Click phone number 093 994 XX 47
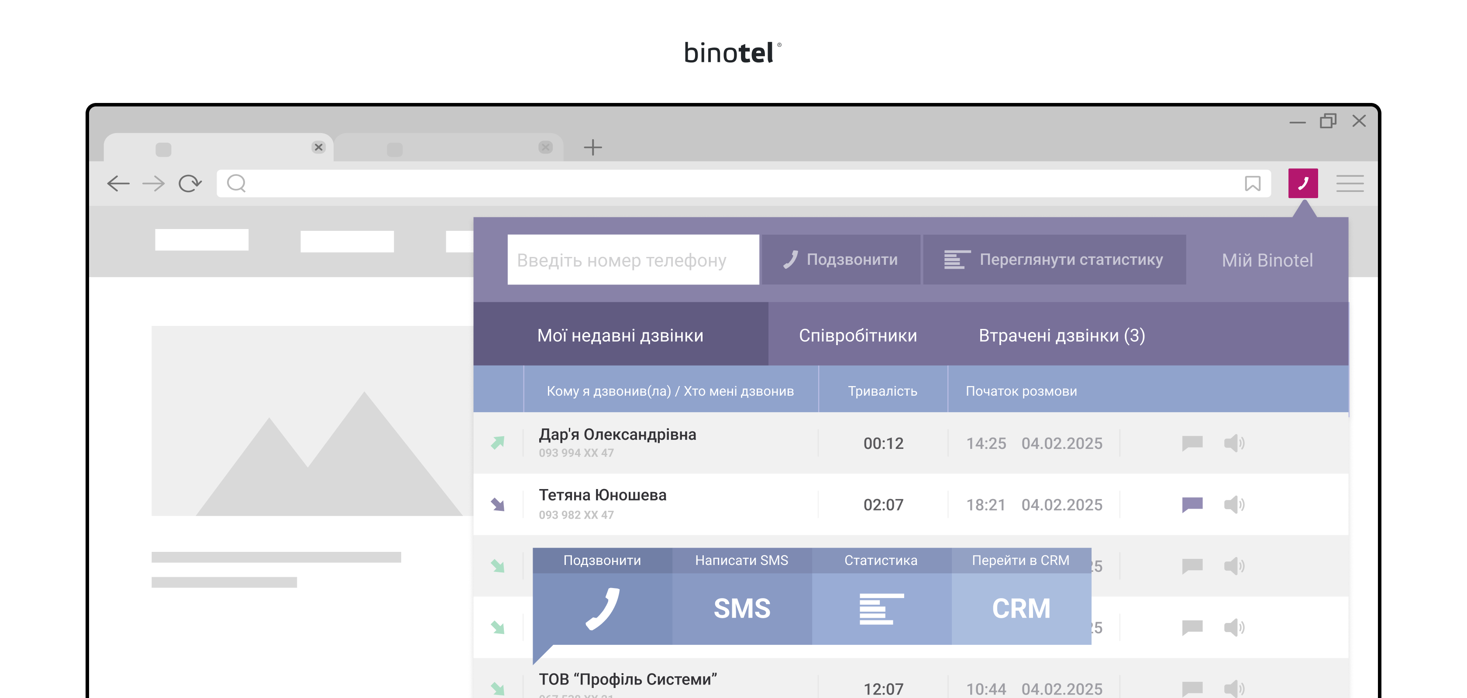The image size is (1467, 698). pos(576,453)
